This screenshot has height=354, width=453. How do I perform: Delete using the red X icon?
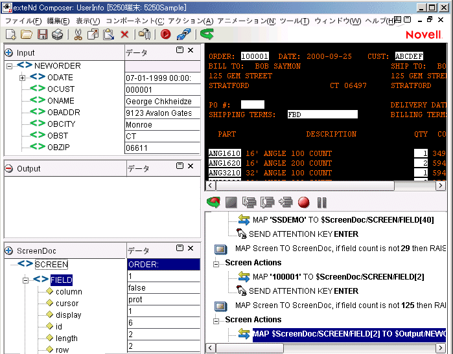(x=124, y=34)
